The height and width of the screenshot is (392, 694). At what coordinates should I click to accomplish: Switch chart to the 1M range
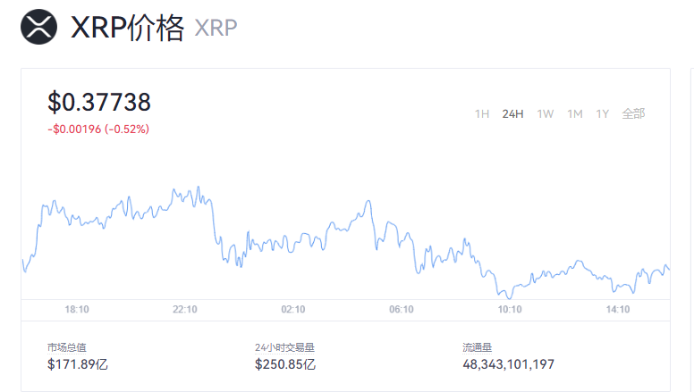tap(575, 114)
